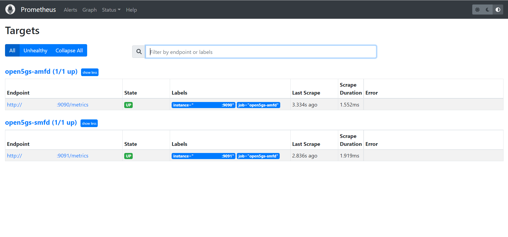The image size is (508, 237).
Task: Select the All targets filter
Action: pos(12,50)
